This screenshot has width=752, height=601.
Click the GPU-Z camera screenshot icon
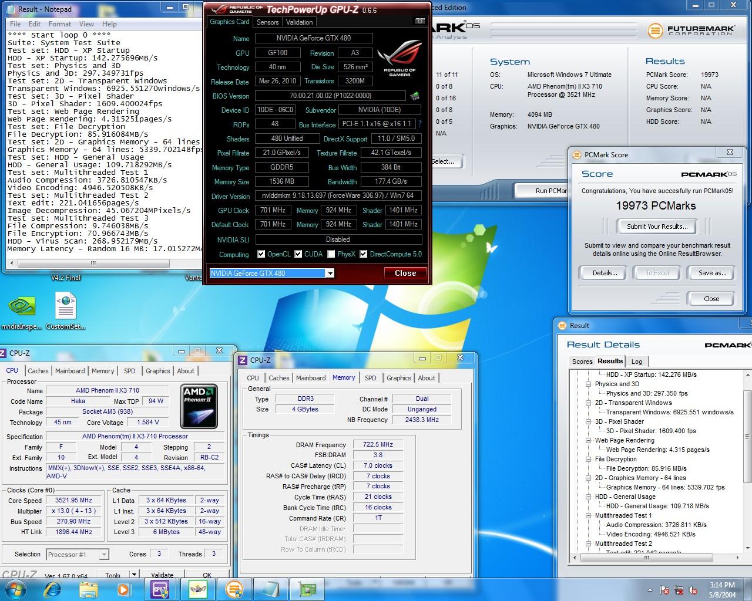point(419,21)
